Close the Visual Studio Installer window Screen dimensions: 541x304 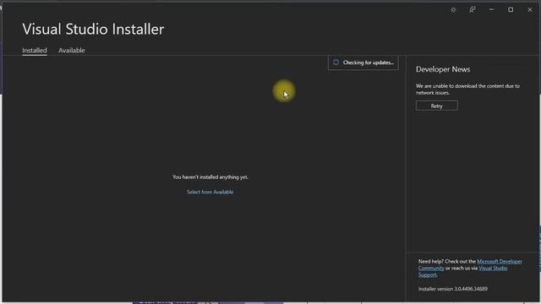pyautogui.click(x=530, y=10)
